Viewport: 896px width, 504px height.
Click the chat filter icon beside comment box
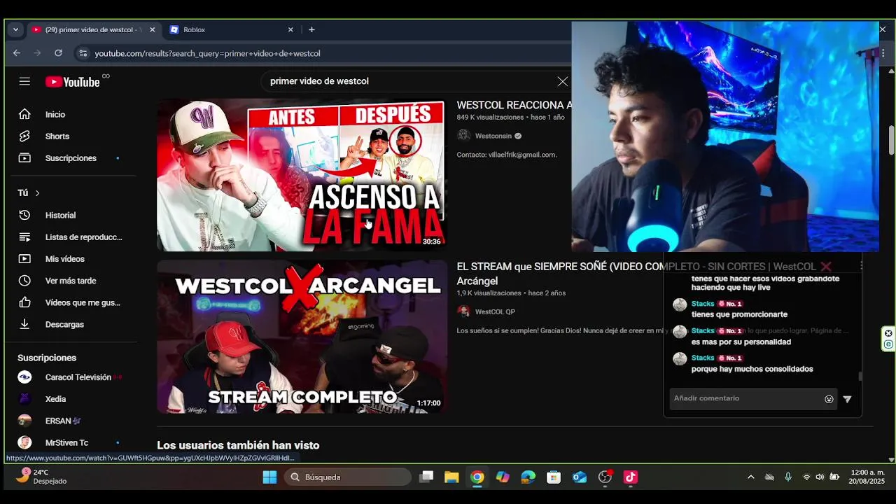(847, 399)
